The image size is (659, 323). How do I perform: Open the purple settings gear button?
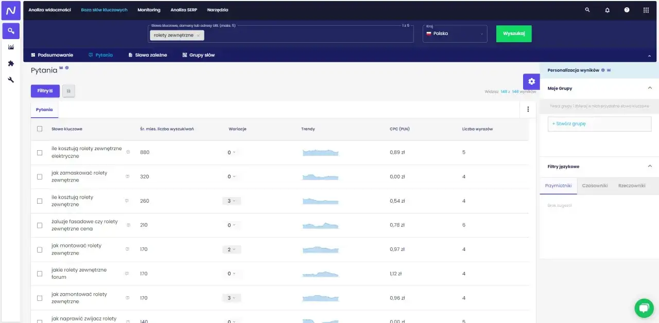(x=531, y=81)
